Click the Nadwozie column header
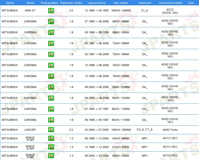The width and height of the screenshot is (199, 160). coord(145,3)
